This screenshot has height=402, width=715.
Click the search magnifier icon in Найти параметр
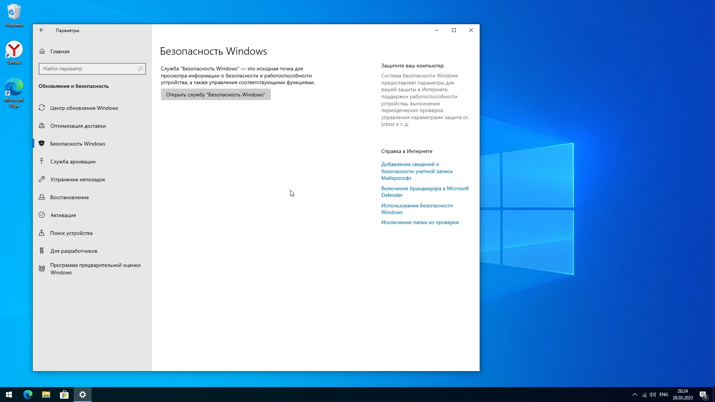point(140,69)
